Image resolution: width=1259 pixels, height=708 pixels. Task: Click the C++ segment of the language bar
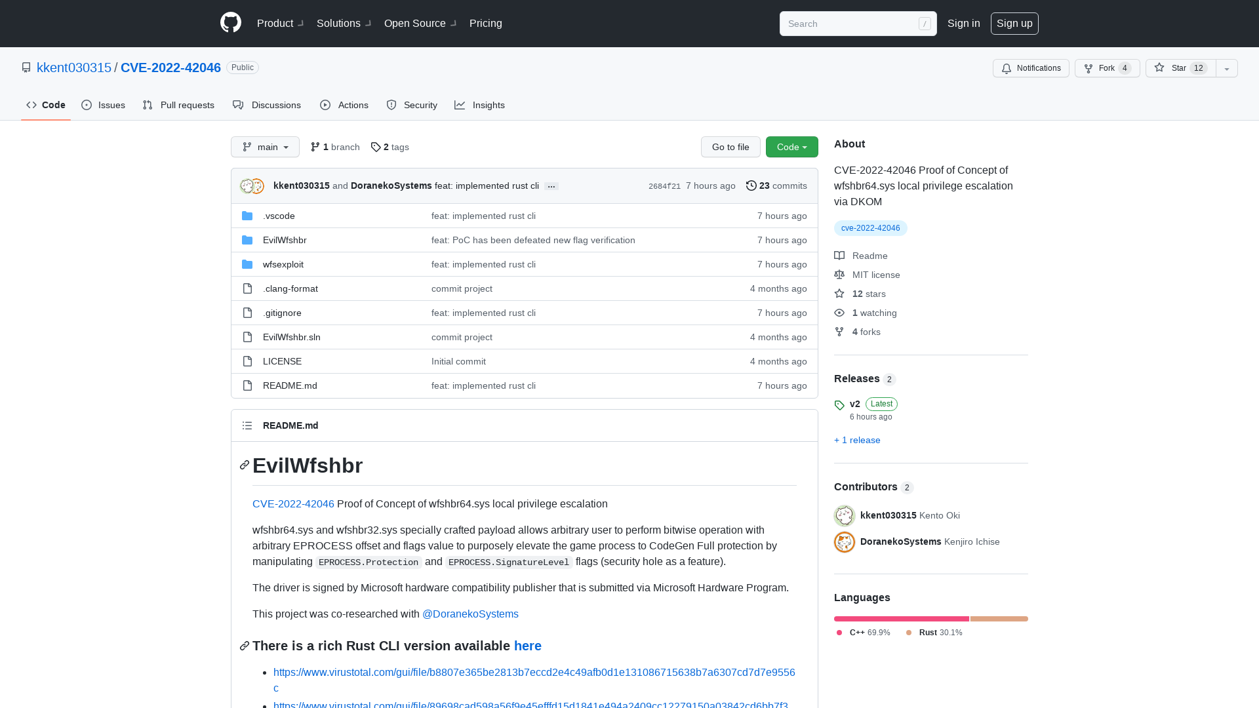coord(902,619)
